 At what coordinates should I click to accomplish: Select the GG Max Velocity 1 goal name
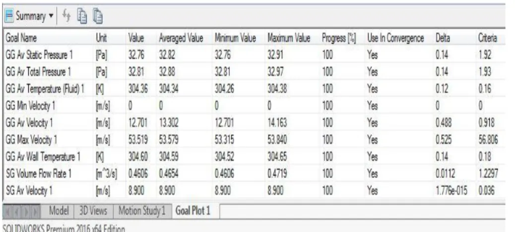pyautogui.click(x=31, y=140)
